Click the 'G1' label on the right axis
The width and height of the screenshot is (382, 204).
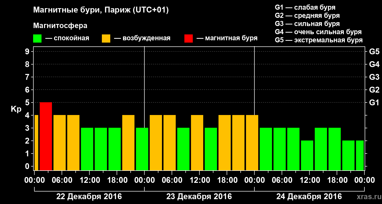[x=374, y=103]
